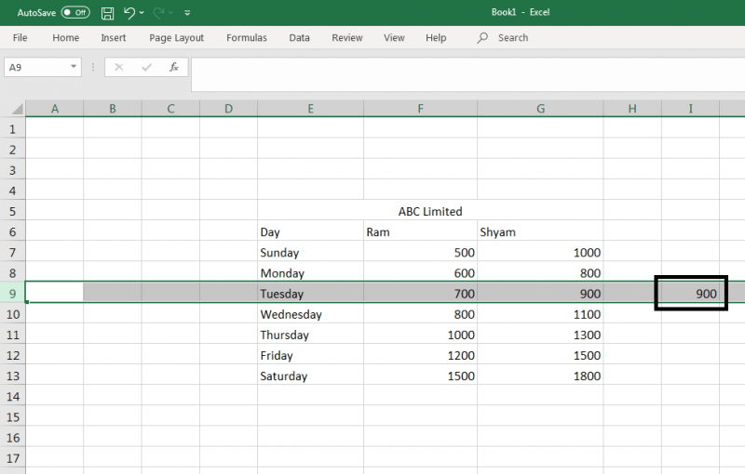Select row 9 header
Image resolution: width=745 pixels, height=474 pixels.
point(13,294)
